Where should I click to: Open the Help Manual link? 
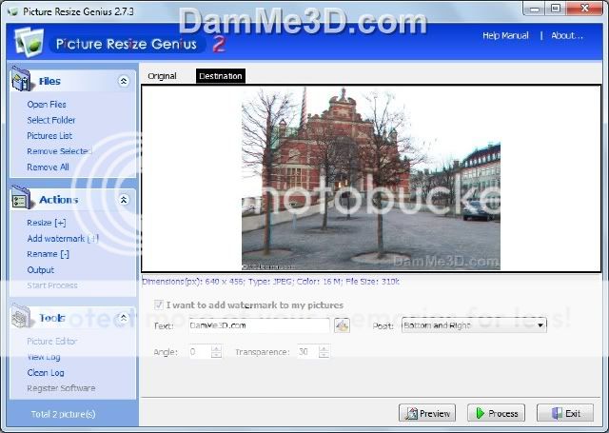[x=505, y=36]
